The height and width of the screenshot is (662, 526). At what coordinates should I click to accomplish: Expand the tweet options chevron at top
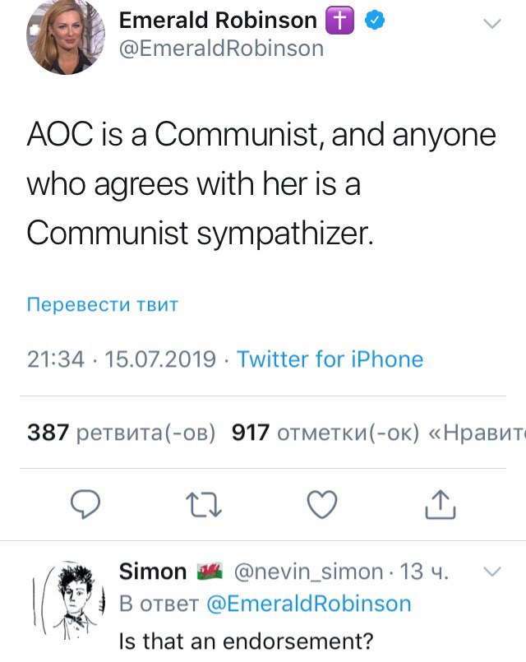point(491,24)
